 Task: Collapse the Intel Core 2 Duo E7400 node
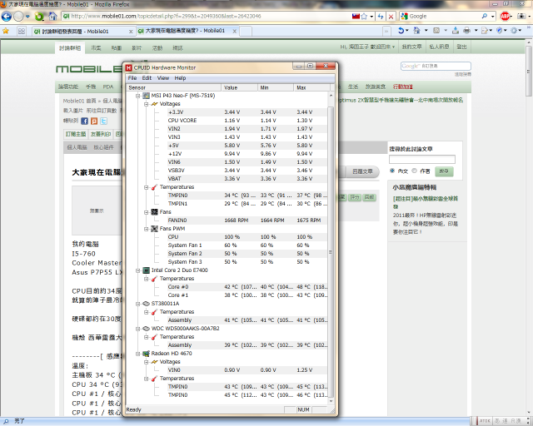138,270
